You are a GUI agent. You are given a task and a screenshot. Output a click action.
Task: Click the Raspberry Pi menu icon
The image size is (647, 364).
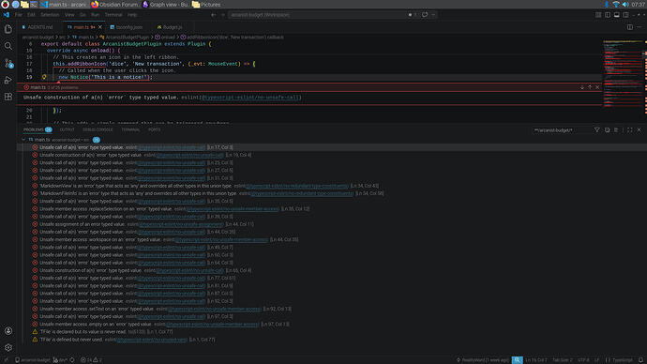(5, 4)
